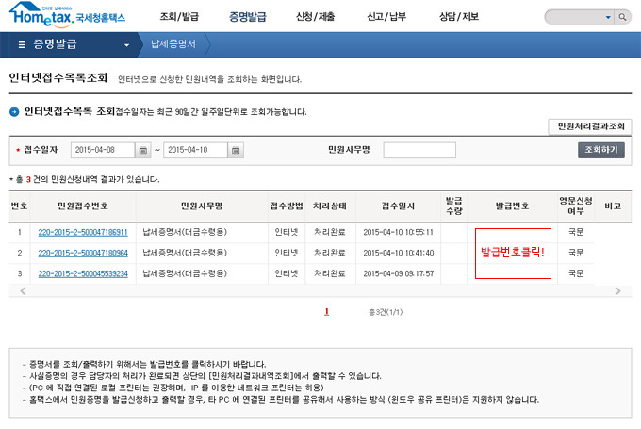Click the 민원사무명 input field
Viewport: 641px width, 429px height.
(419, 150)
